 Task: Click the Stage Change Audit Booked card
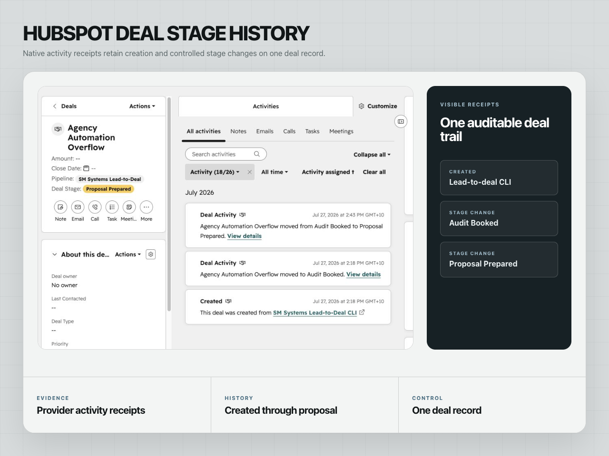499,218
